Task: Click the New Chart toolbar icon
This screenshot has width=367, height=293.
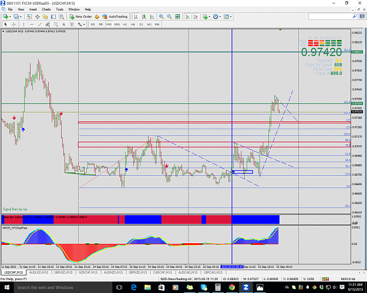Action: pyautogui.click(x=5, y=16)
